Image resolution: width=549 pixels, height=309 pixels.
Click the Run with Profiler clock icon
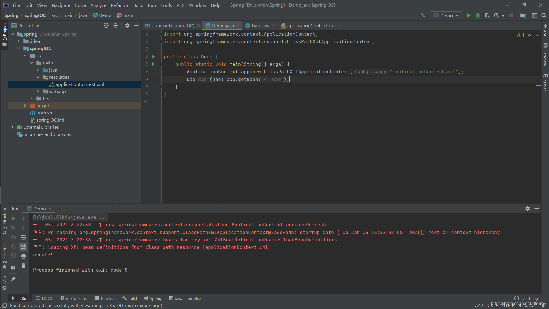[x=497, y=15]
